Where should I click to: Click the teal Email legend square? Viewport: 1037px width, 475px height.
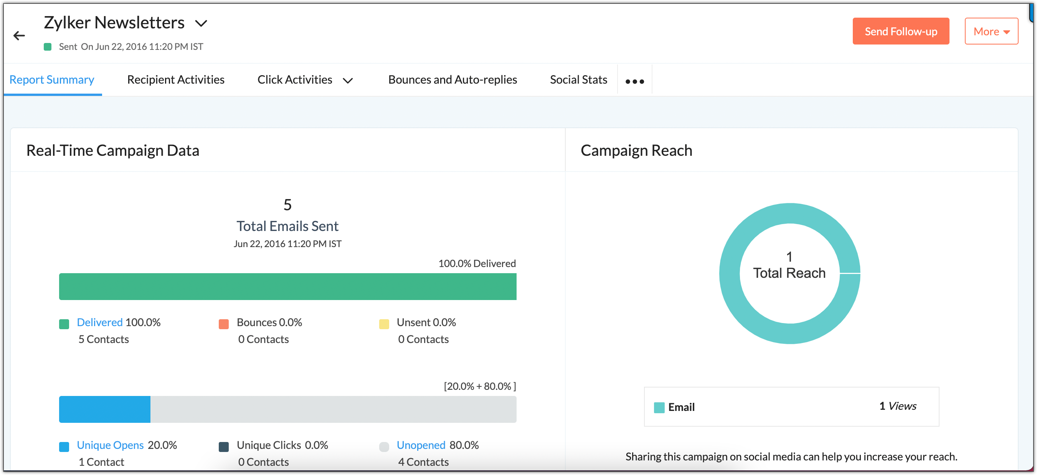pos(659,407)
